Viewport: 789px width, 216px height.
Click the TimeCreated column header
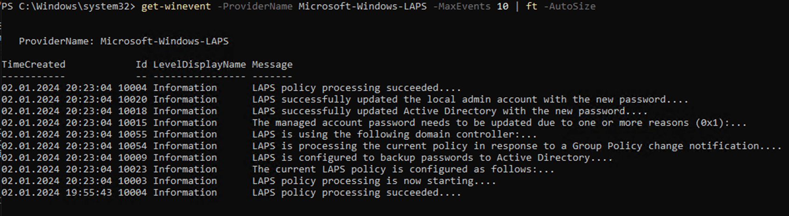[34, 64]
